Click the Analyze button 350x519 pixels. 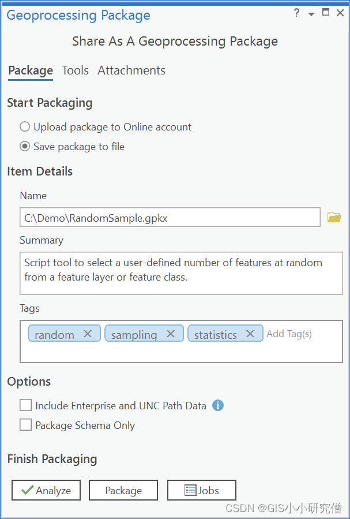click(x=46, y=490)
